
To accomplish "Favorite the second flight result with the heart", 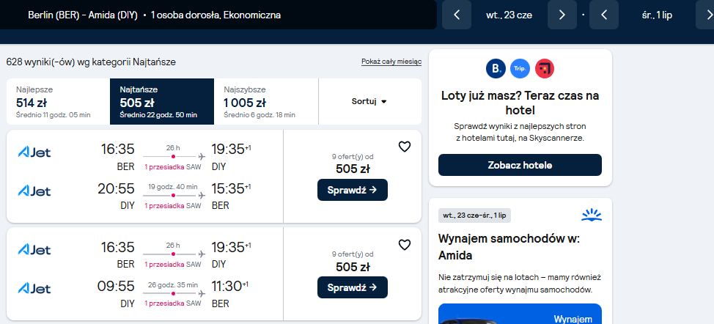I will pos(405,245).
